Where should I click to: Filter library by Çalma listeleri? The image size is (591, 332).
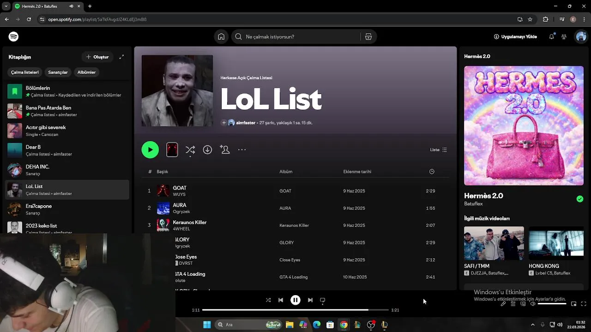pyautogui.click(x=25, y=72)
